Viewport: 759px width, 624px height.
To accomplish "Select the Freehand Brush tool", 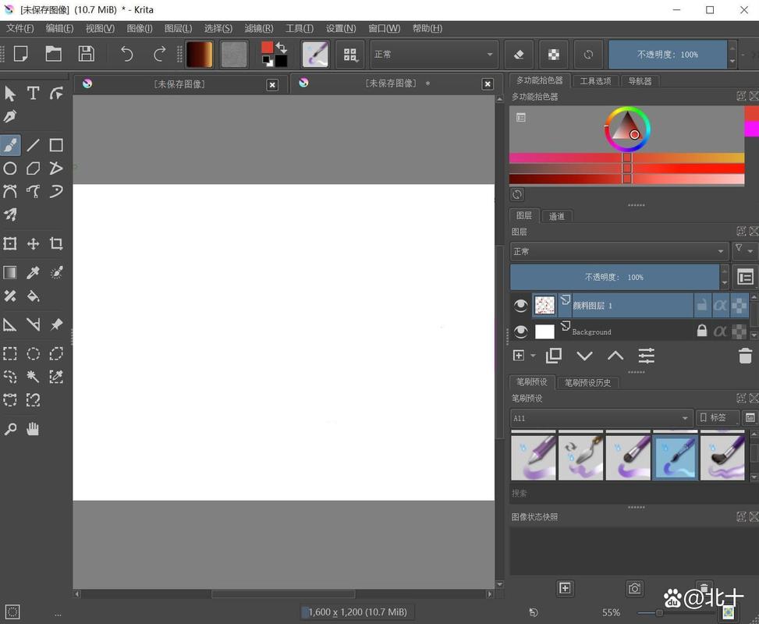I will point(10,145).
